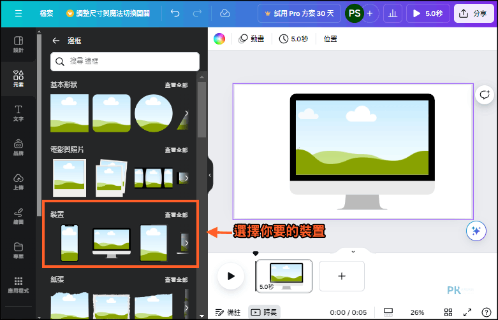Expand more 裝置 frames with arrow

pyautogui.click(x=186, y=243)
